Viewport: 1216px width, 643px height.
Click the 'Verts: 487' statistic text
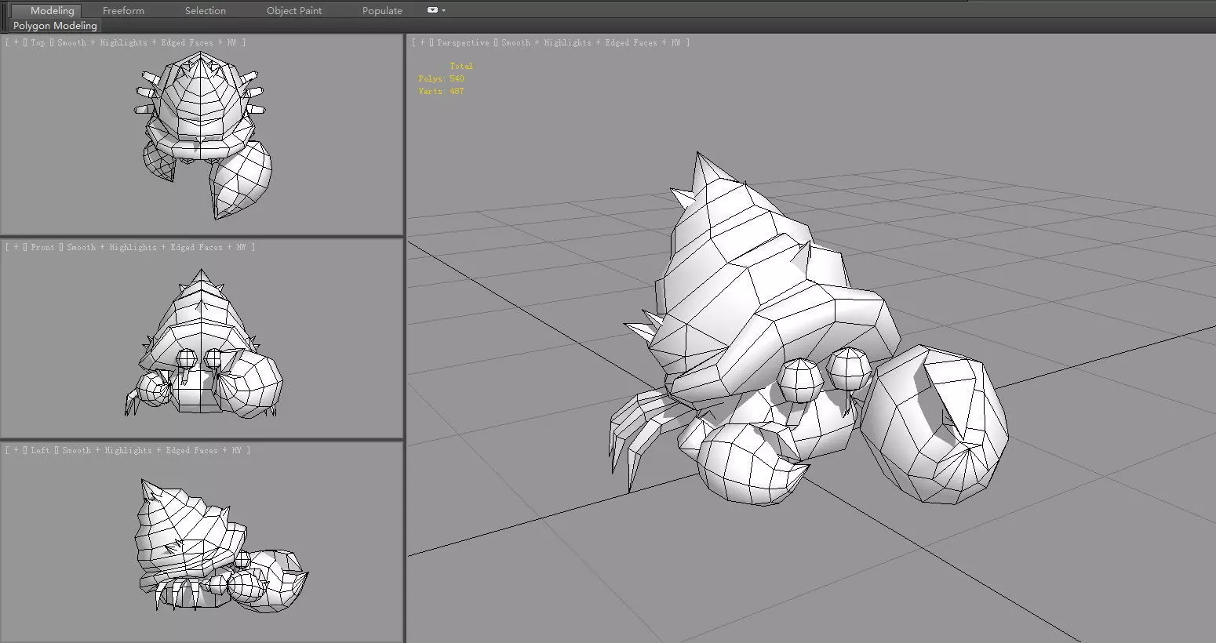tap(441, 91)
